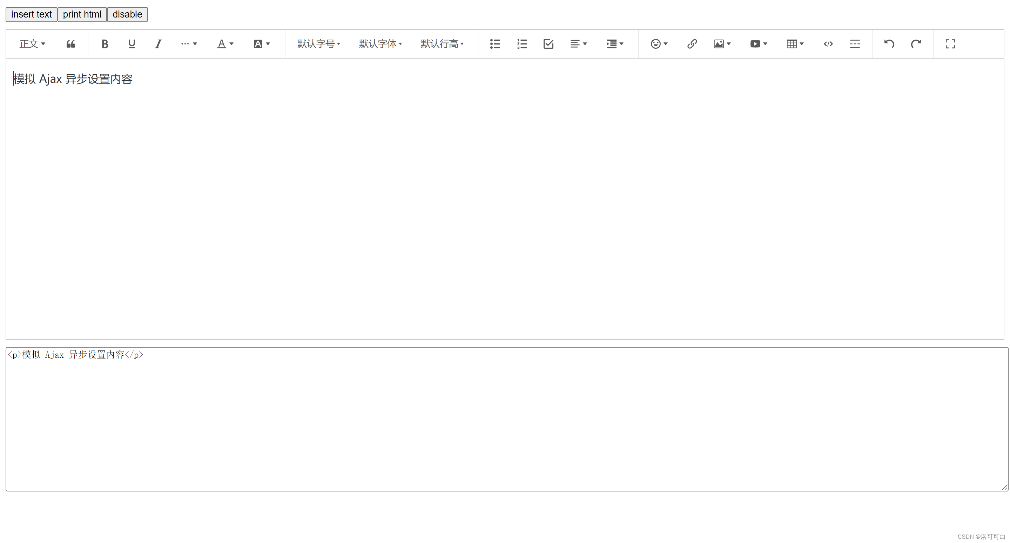The width and height of the screenshot is (1010, 543).
Task: Open the insert table dropdown
Action: [x=795, y=44]
